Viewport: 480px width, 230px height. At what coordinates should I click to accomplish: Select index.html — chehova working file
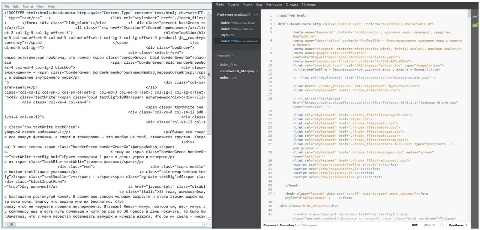coord(237,29)
